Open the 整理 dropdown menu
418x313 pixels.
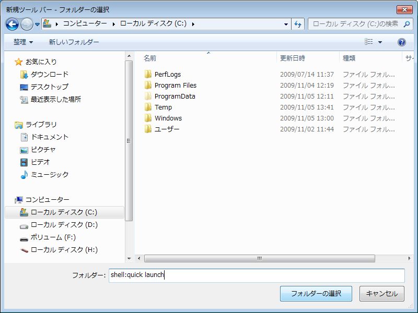coord(23,42)
